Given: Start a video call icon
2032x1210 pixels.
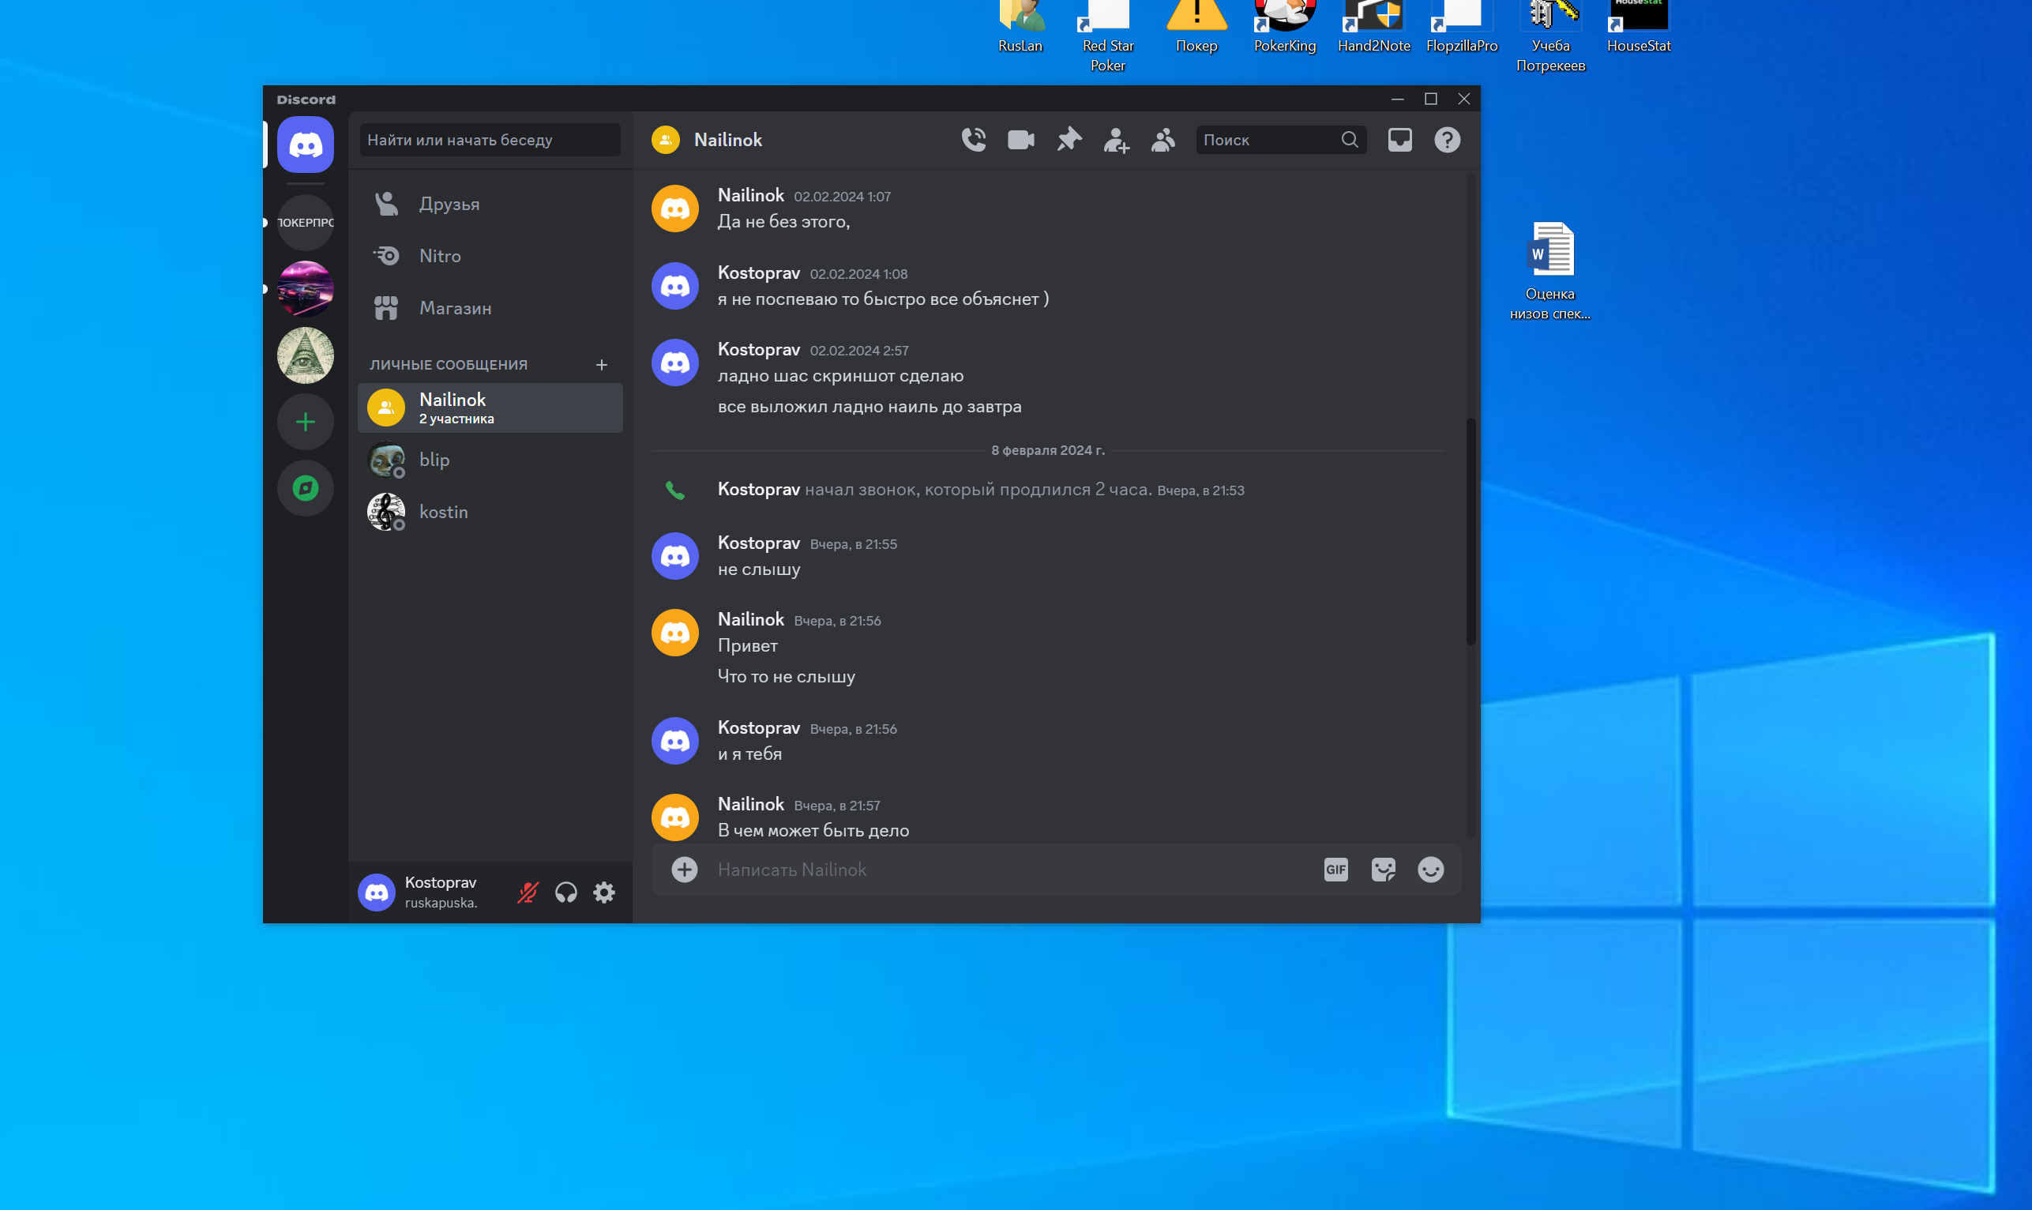Looking at the screenshot, I should click(x=1020, y=141).
